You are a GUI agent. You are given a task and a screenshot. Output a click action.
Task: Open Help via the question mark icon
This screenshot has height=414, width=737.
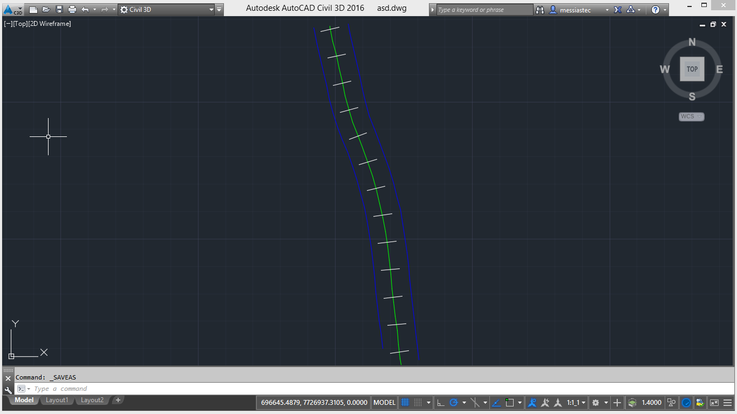tap(656, 9)
